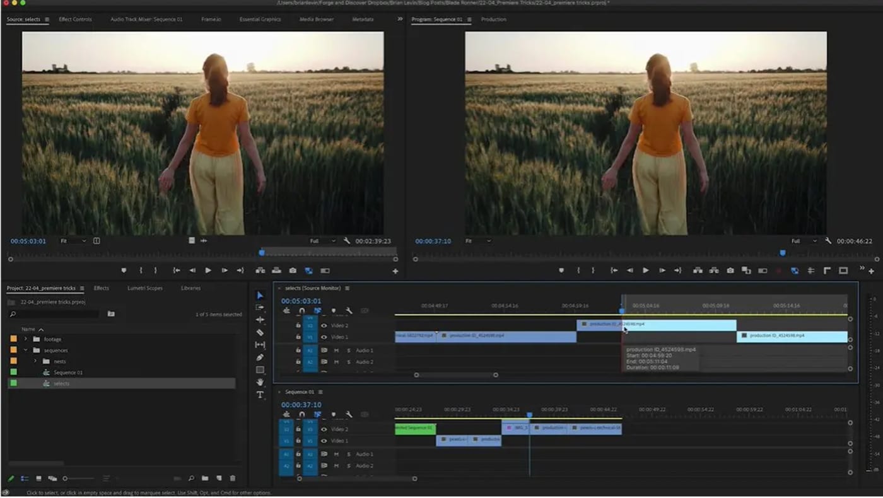The image size is (883, 498).
Task: Switch to the Effect Controls tab
Action: point(75,20)
